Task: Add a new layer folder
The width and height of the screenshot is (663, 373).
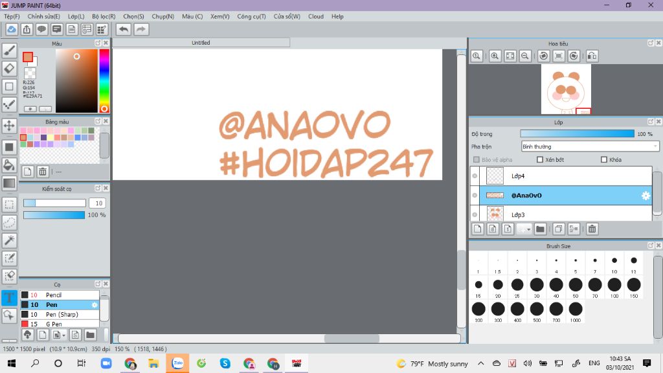Action: 540,229
